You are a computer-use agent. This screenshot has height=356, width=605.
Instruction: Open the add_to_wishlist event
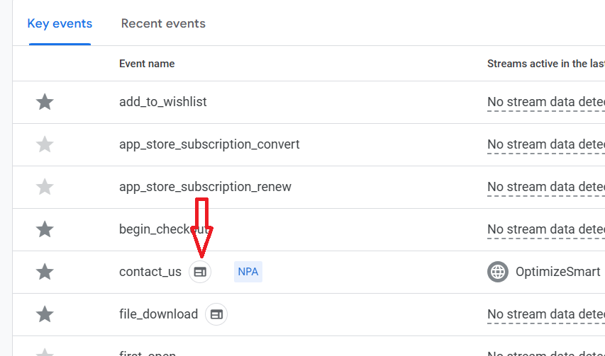click(x=163, y=102)
